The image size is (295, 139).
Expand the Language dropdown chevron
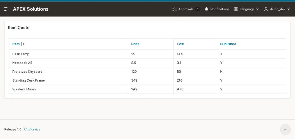click(x=258, y=9)
